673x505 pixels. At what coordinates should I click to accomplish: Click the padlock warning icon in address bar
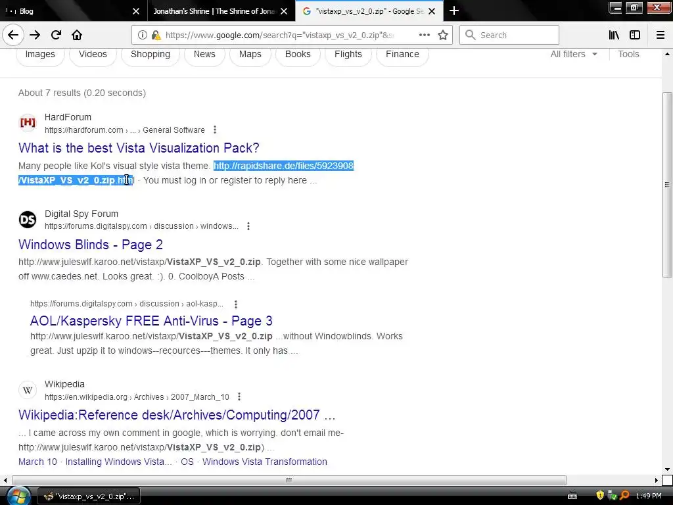click(156, 36)
